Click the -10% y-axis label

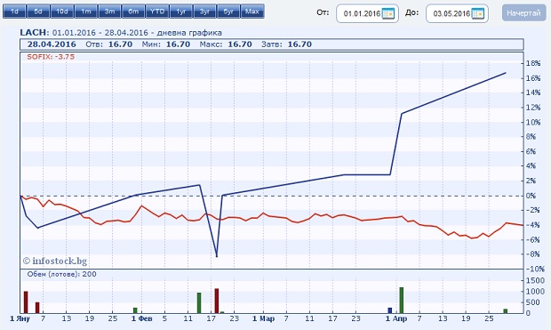534,269
